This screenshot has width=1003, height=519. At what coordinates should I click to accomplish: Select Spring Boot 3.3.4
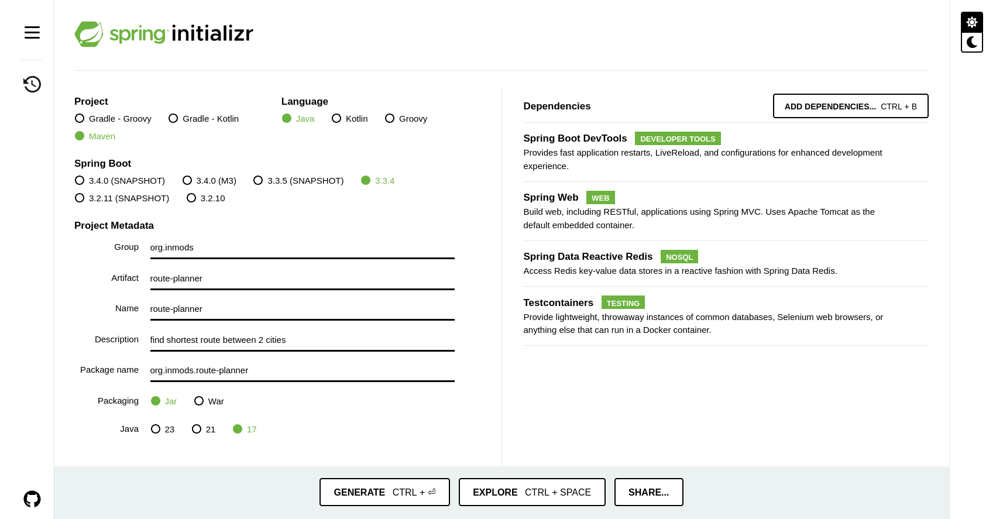coord(378,181)
